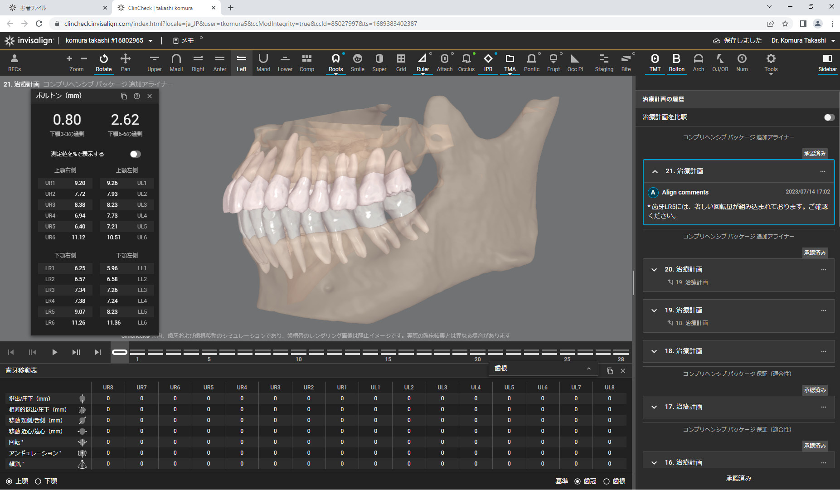Image resolution: width=840 pixels, height=500 pixels.
Task: Play the treatment animation
Action: click(54, 352)
